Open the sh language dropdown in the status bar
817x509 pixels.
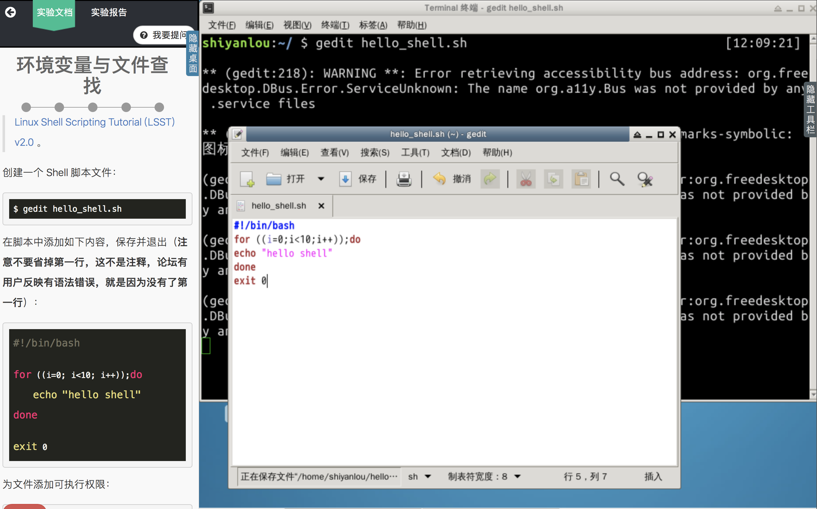coord(419,476)
